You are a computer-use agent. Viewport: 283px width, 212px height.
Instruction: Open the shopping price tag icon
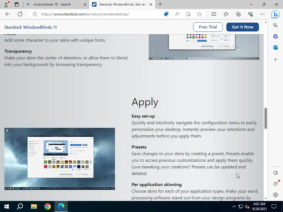point(166,14)
